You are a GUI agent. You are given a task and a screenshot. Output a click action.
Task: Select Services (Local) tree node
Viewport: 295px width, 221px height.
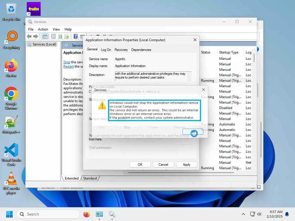coord(42,44)
